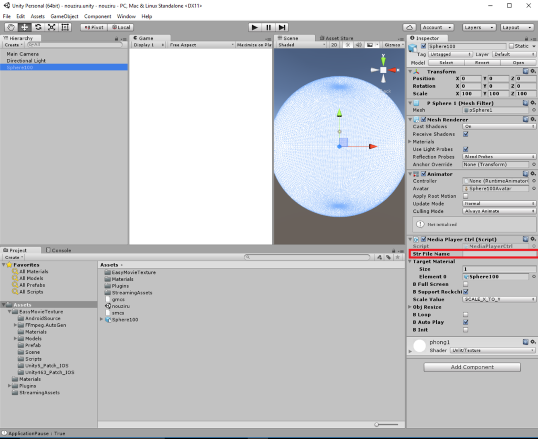Open the cloud services icon
The width and height of the screenshot is (538, 439).
tap(409, 27)
